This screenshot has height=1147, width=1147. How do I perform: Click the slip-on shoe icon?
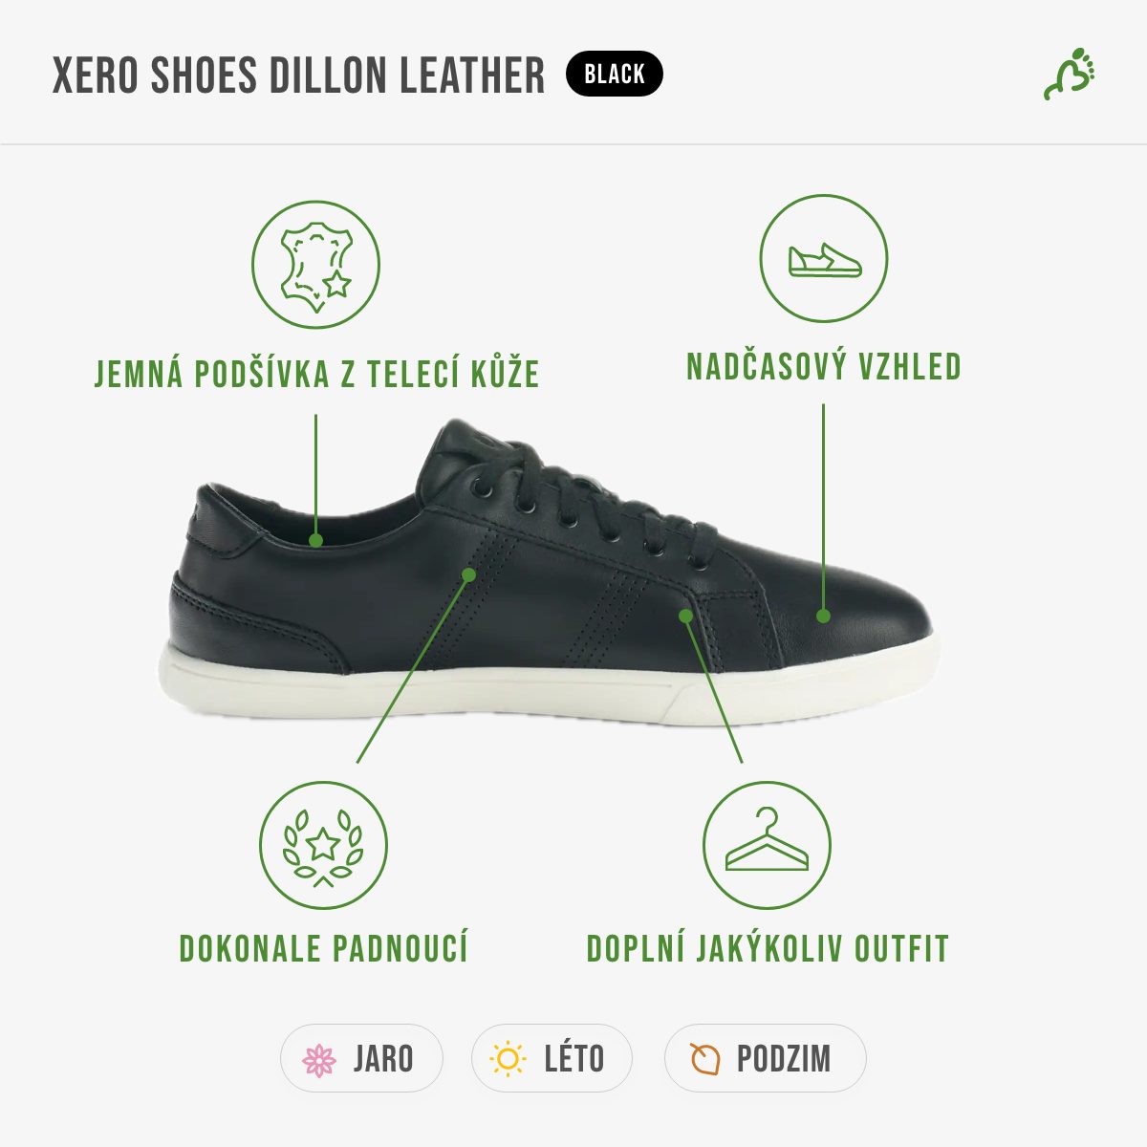[x=824, y=259]
